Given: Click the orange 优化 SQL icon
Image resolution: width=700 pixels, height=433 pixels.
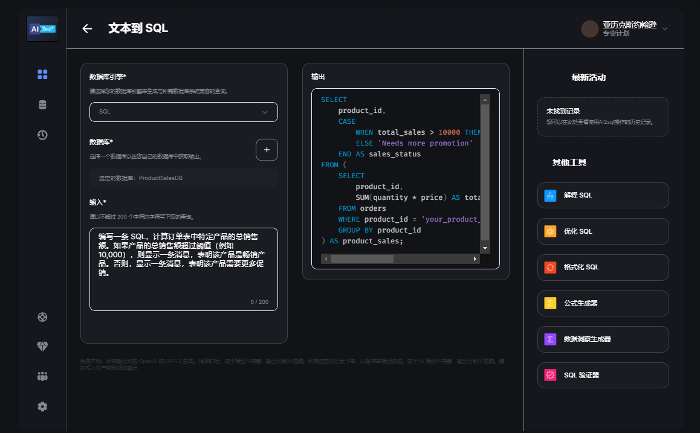Looking at the screenshot, I should [551, 231].
